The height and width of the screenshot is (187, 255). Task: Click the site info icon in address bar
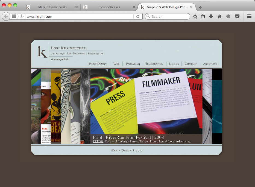coord(22,16)
